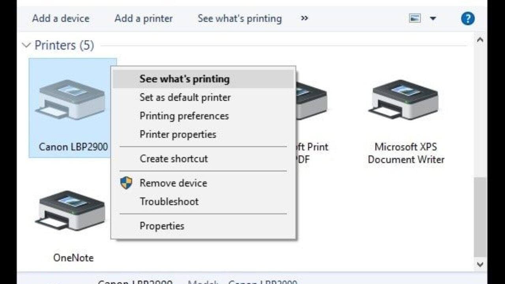The height and width of the screenshot is (284, 505).
Task: Choose Set as default printer
Action: (203, 97)
